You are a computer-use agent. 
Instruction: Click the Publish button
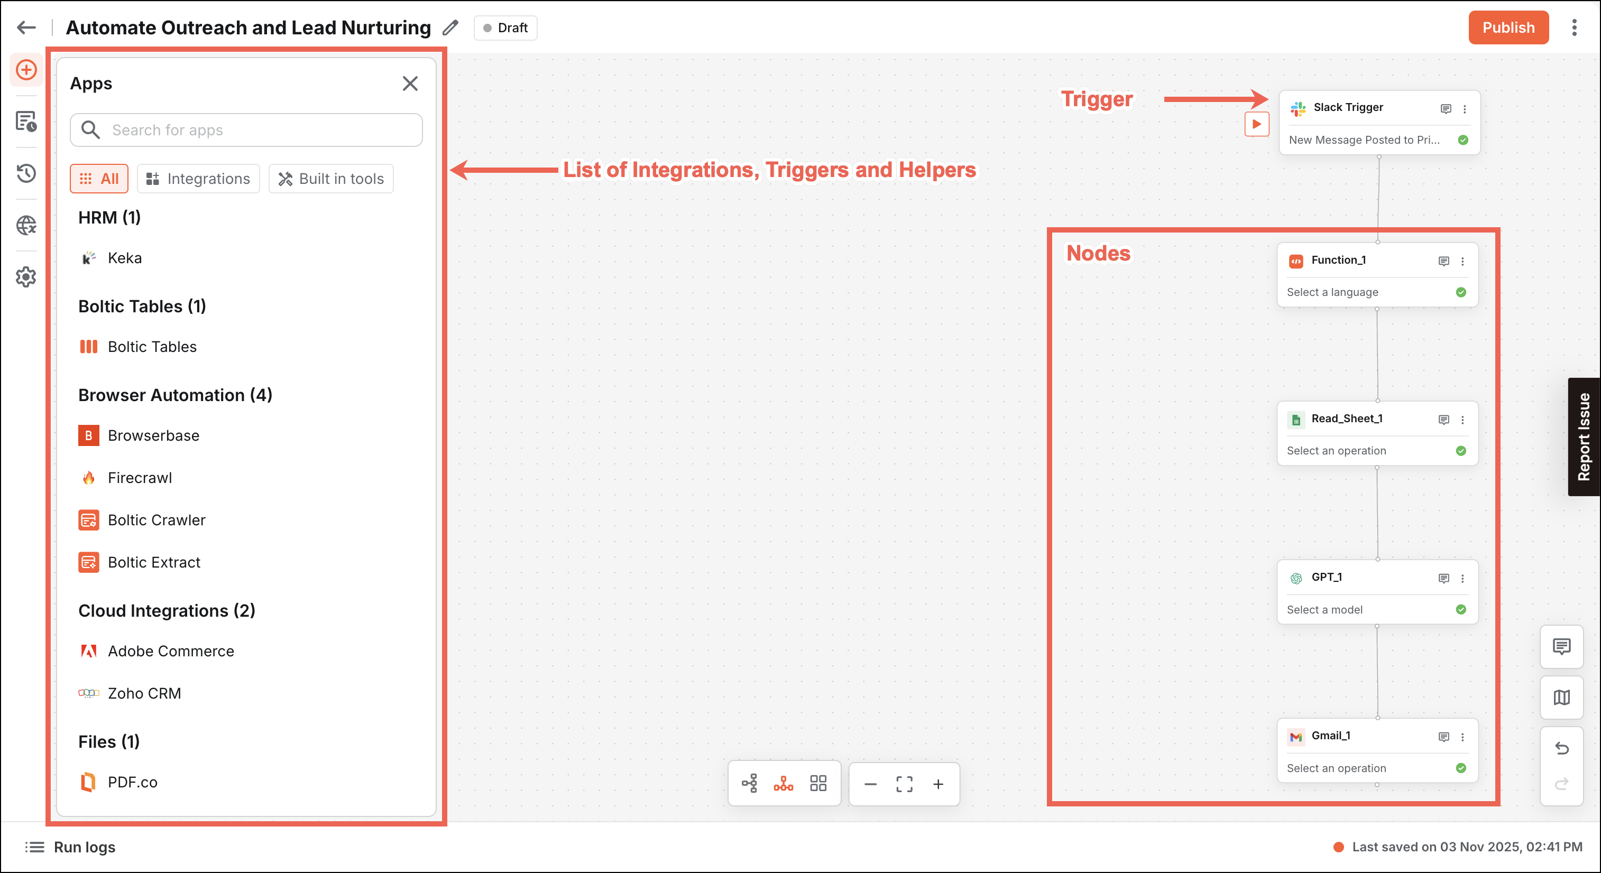(1508, 28)
